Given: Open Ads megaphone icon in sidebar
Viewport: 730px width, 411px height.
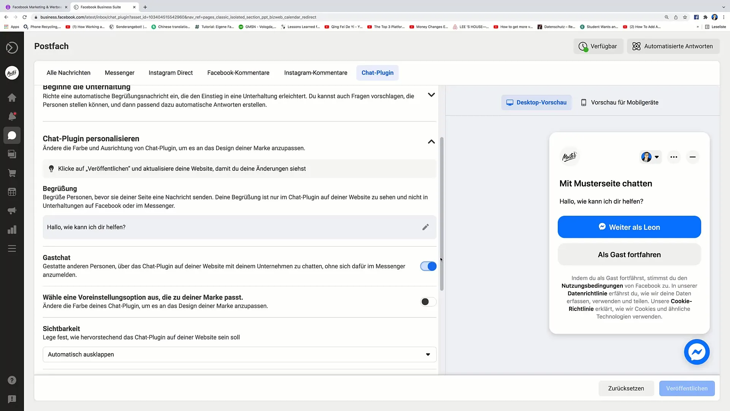Looking at the screenshot, I should [12, 211].
